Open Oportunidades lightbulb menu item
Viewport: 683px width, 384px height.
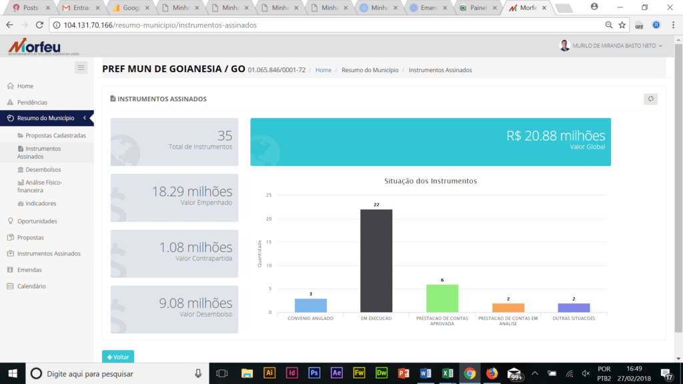(x=37, y=221)
